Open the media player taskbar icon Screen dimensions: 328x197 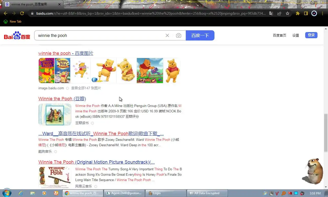(x=44, y=193)
